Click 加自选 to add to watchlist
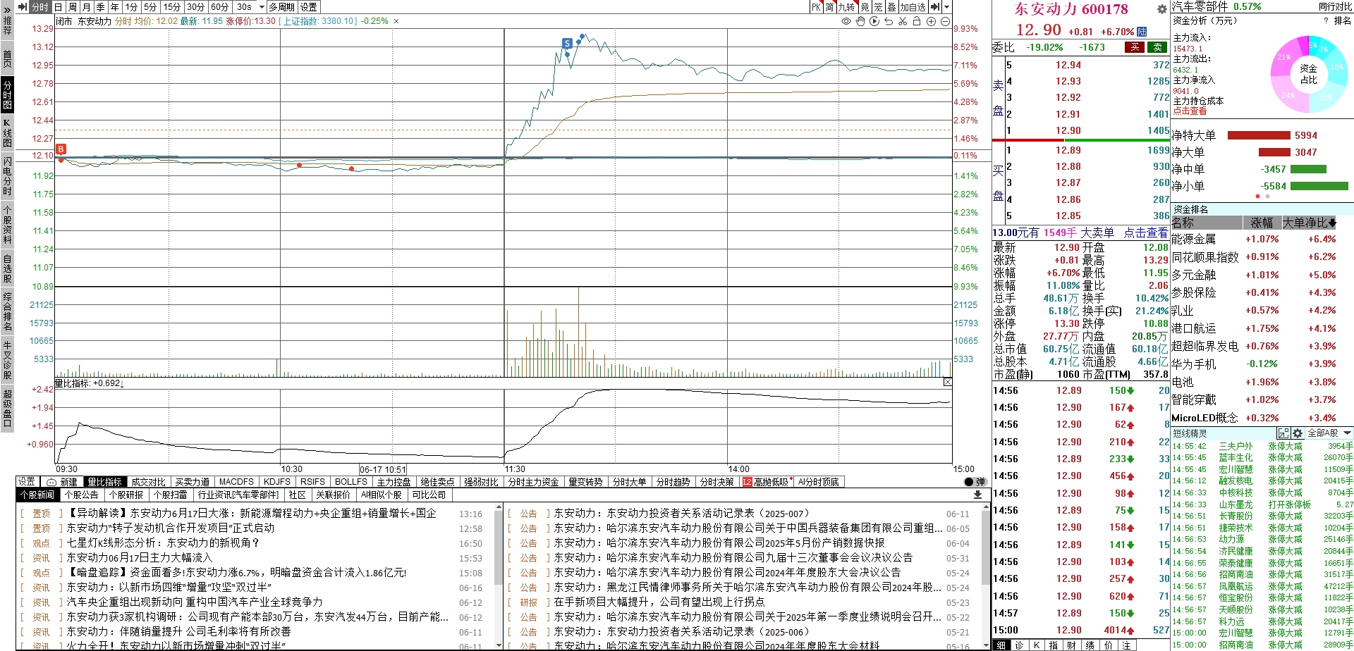The width and height of the screenshot is (1354, 651). [913, 7]
